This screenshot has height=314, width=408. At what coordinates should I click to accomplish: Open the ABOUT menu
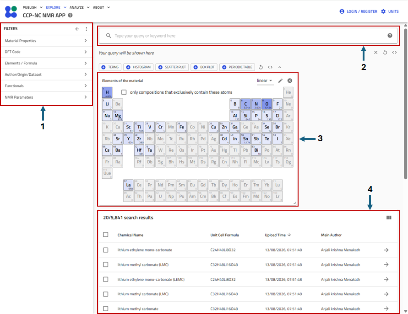[101, 7]
